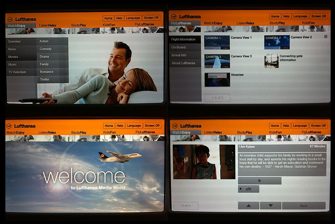Open WatchEnjoy tab on the welcome screen

click(x=15, y=133)
